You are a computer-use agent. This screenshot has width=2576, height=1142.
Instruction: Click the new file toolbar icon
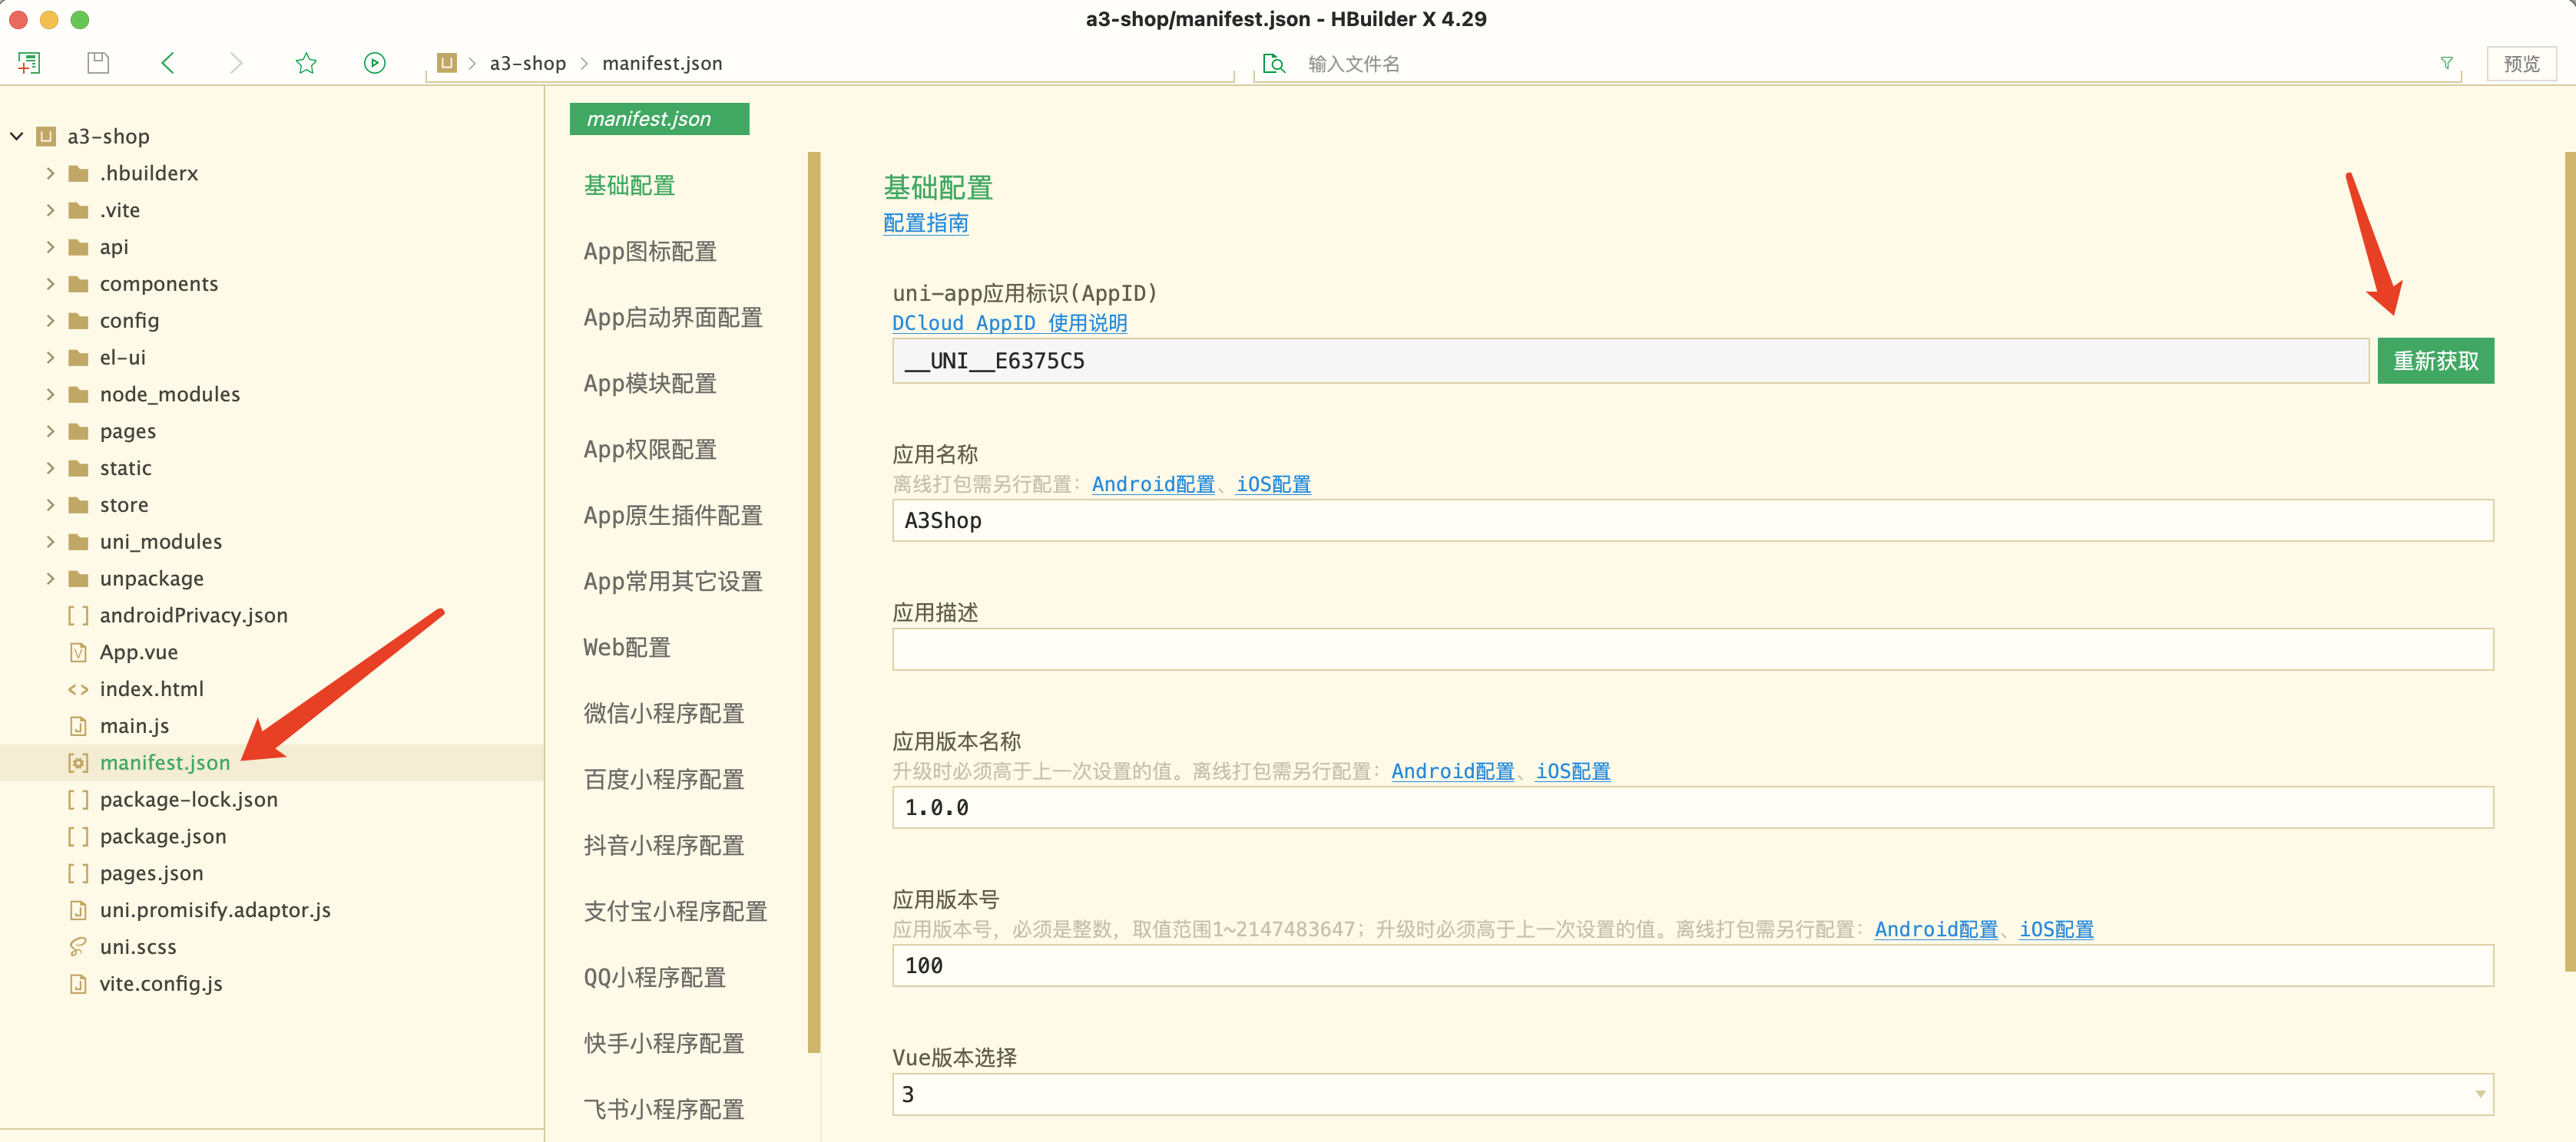coord(29,63)
